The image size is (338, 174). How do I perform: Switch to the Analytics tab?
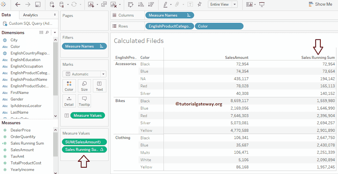pyautogui.click(x=30, y=15)
